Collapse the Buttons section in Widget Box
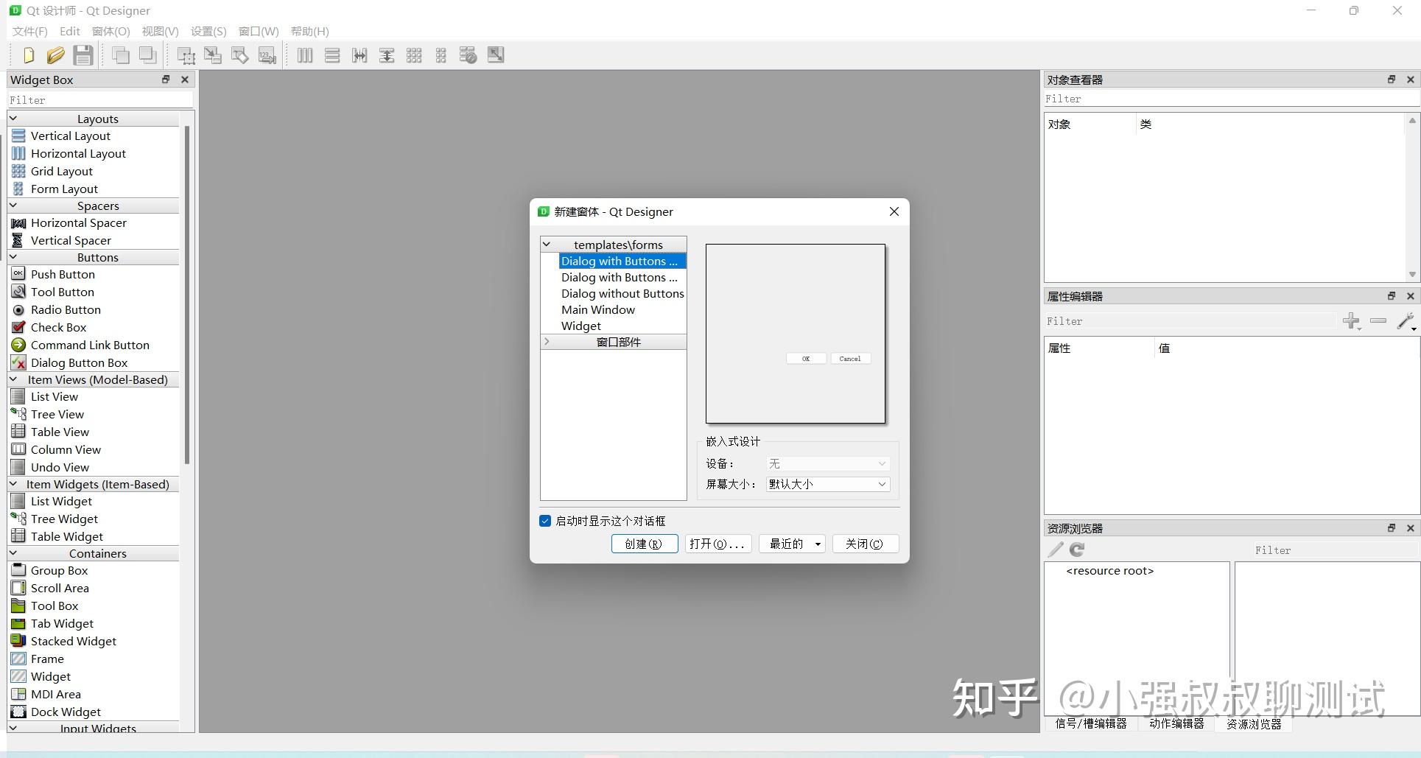Image resolution: width=1421 pixels, height=758 pixels. pos(13,257)
